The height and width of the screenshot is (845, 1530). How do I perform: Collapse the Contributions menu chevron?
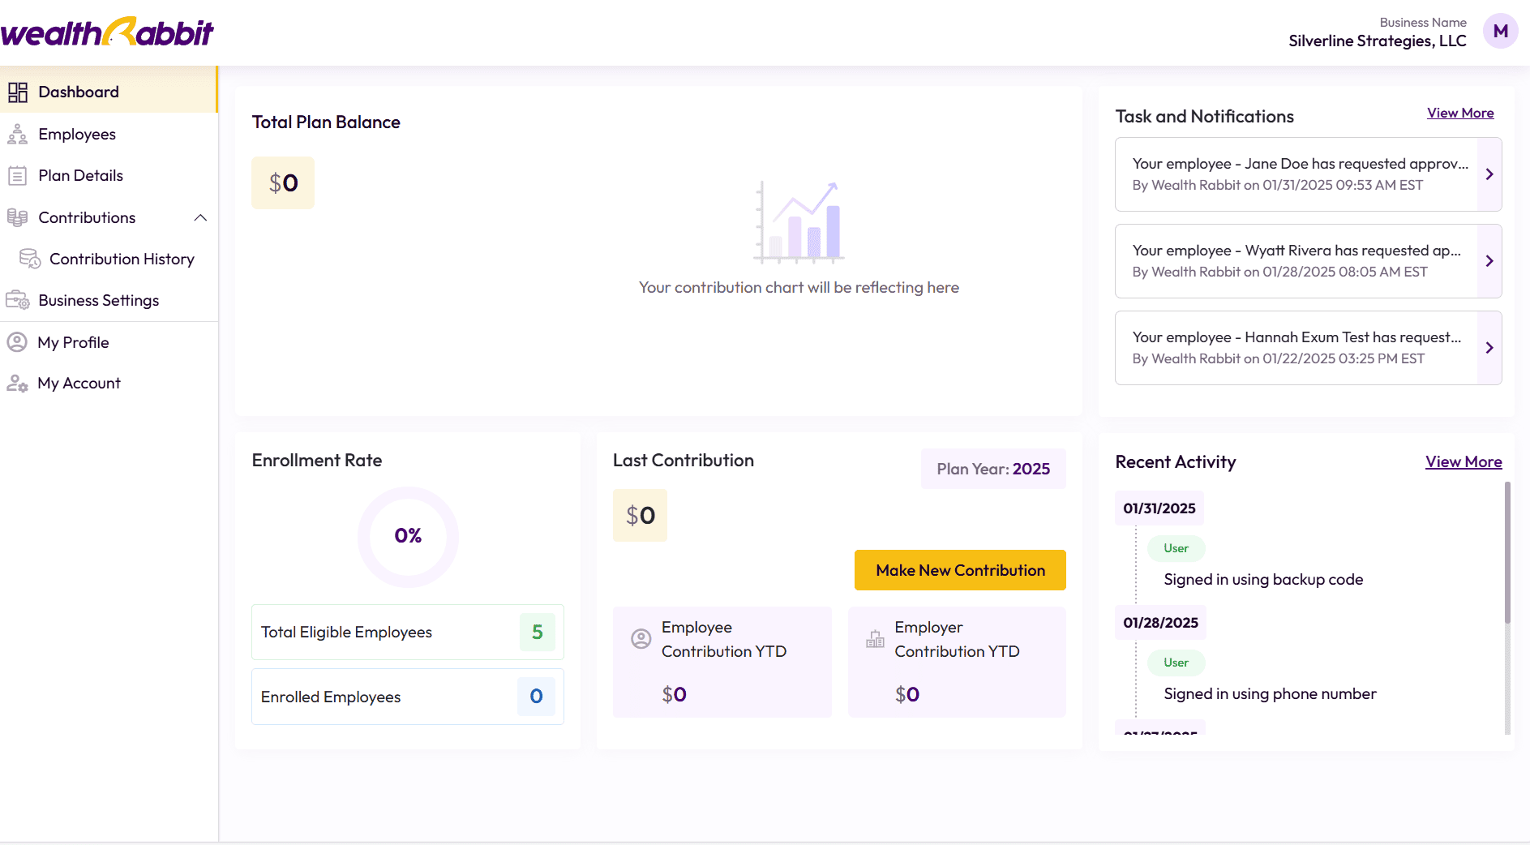coord(200,217)
